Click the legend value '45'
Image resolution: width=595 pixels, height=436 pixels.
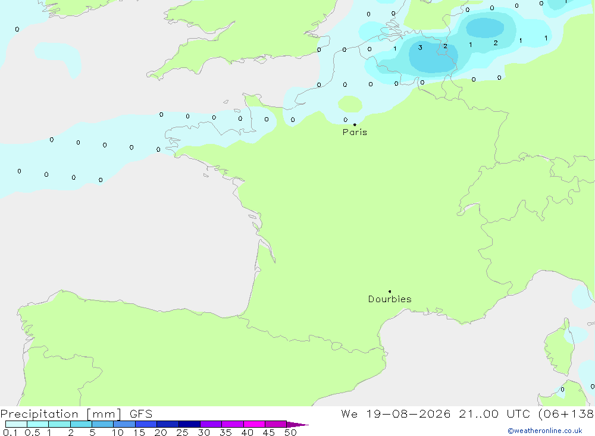pos(269,432)
